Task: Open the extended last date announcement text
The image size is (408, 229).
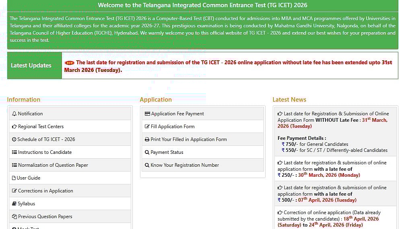Action: [x=233, y=63]
